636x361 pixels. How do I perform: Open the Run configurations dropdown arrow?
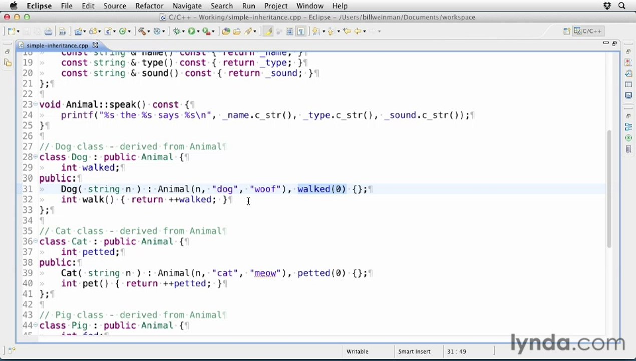point(198,31)
